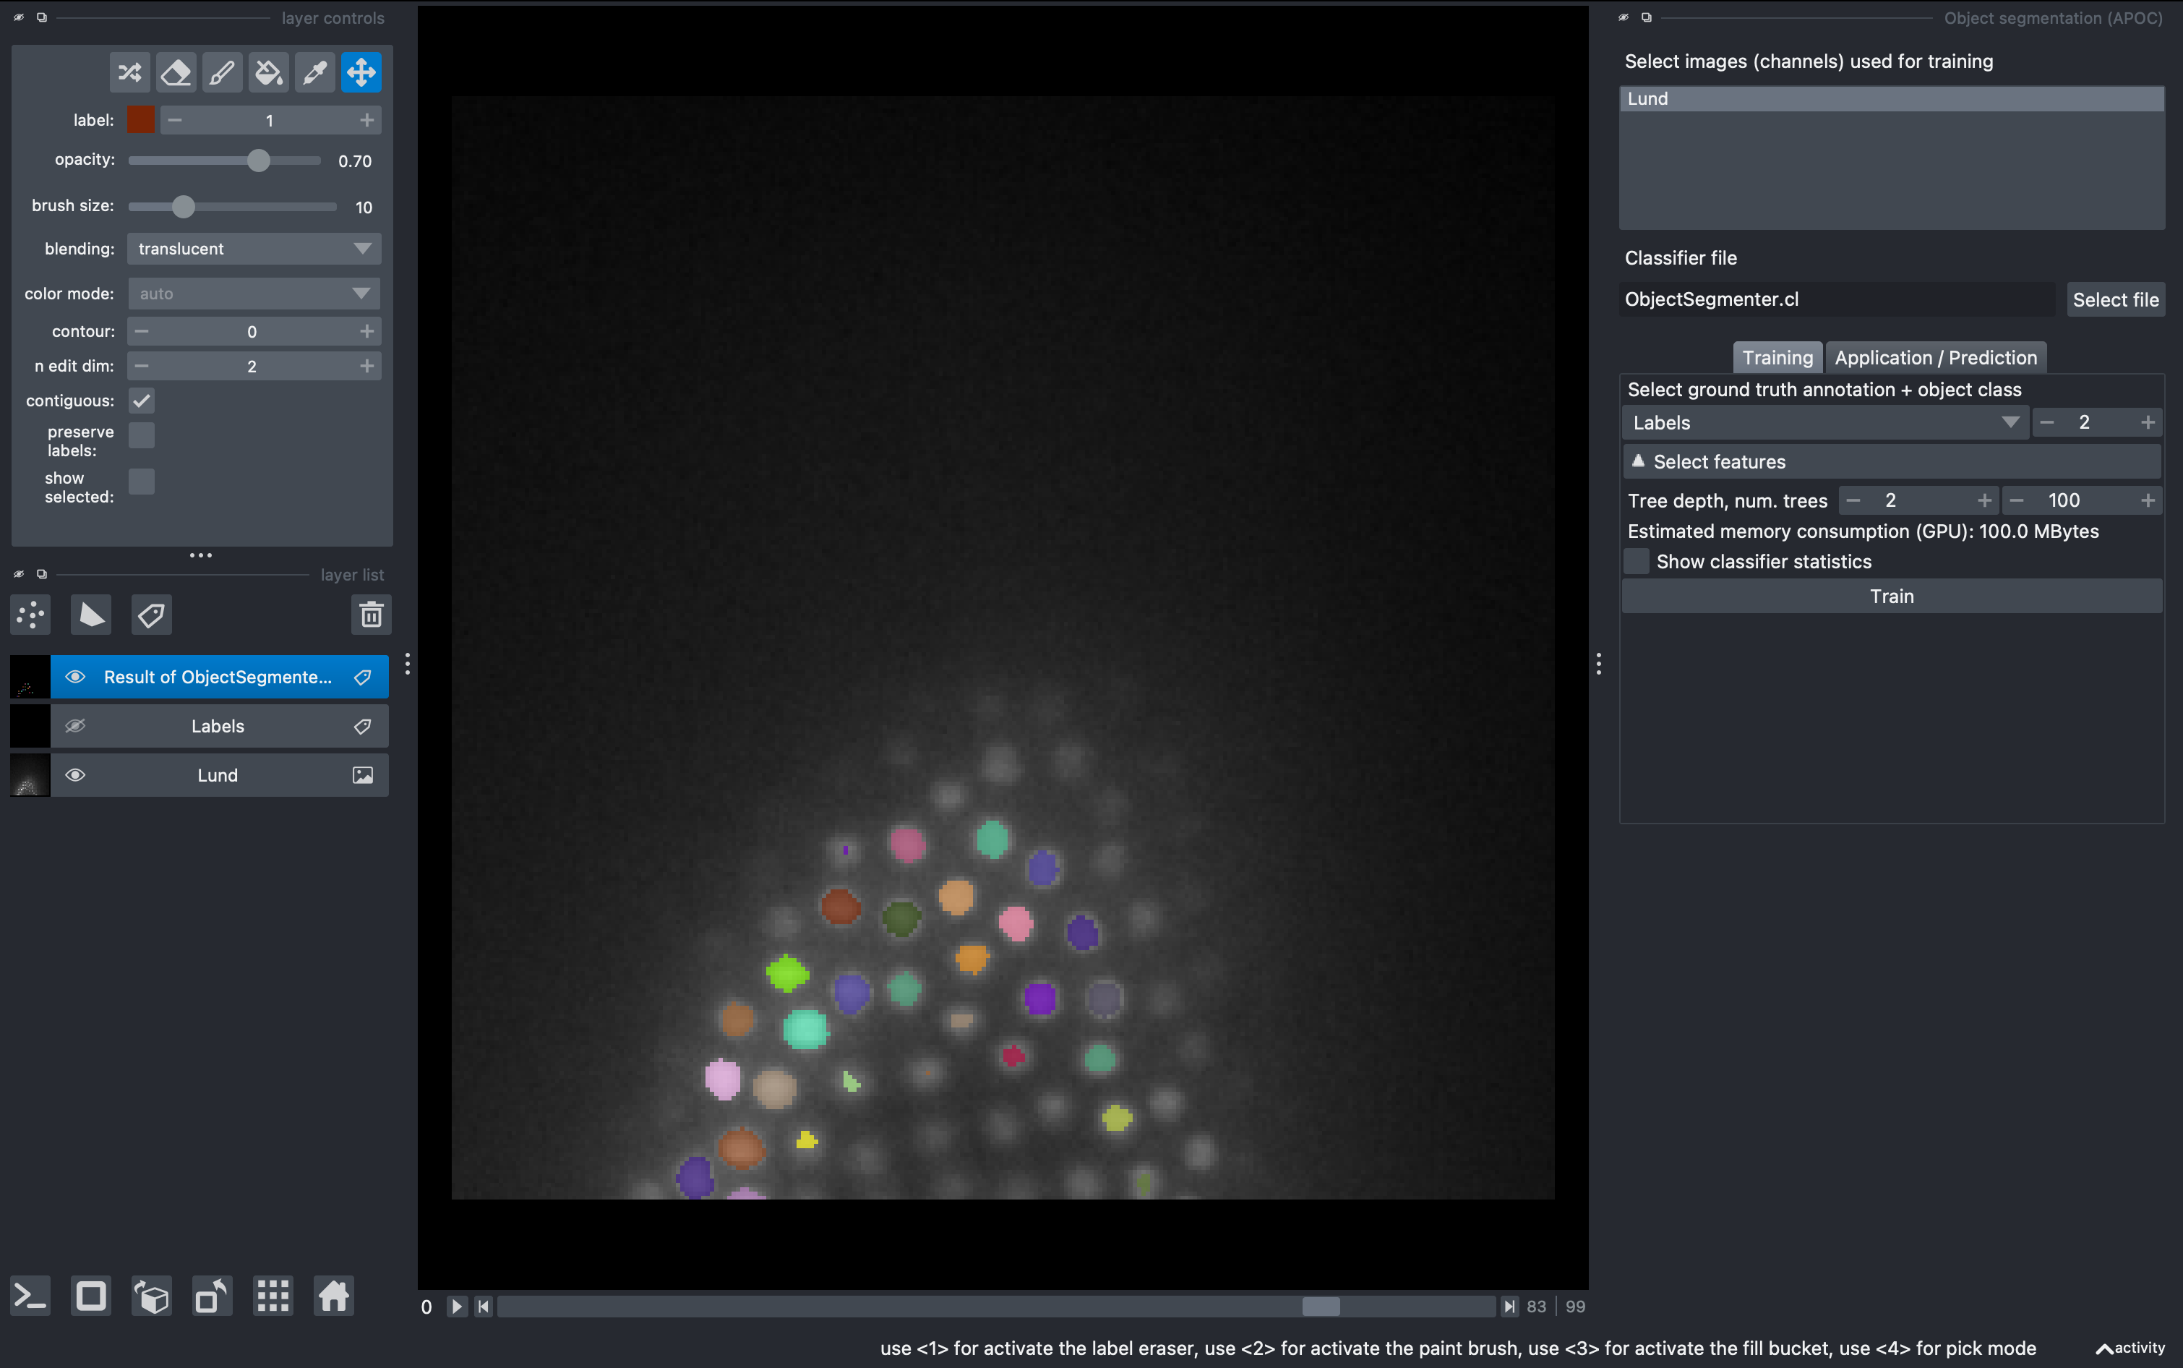Open the napari console

(x=31, y=1296)
